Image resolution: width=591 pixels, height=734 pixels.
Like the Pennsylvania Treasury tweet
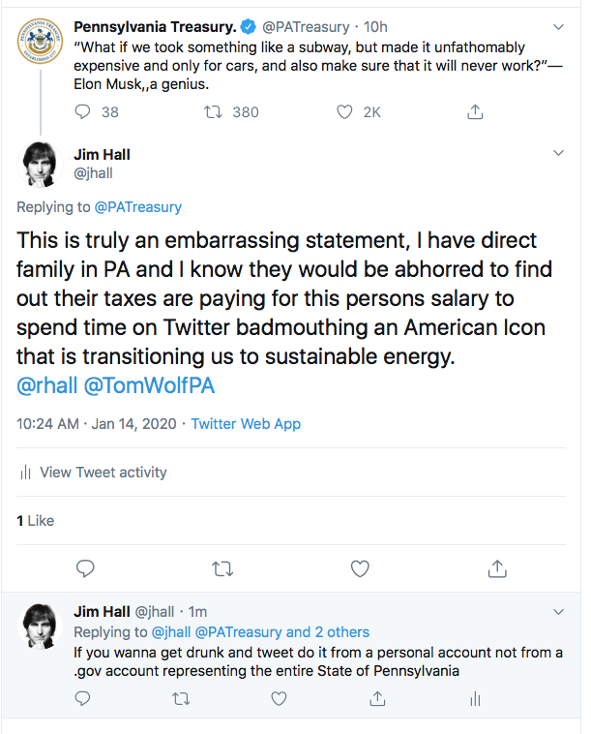[x=344, y=112]
